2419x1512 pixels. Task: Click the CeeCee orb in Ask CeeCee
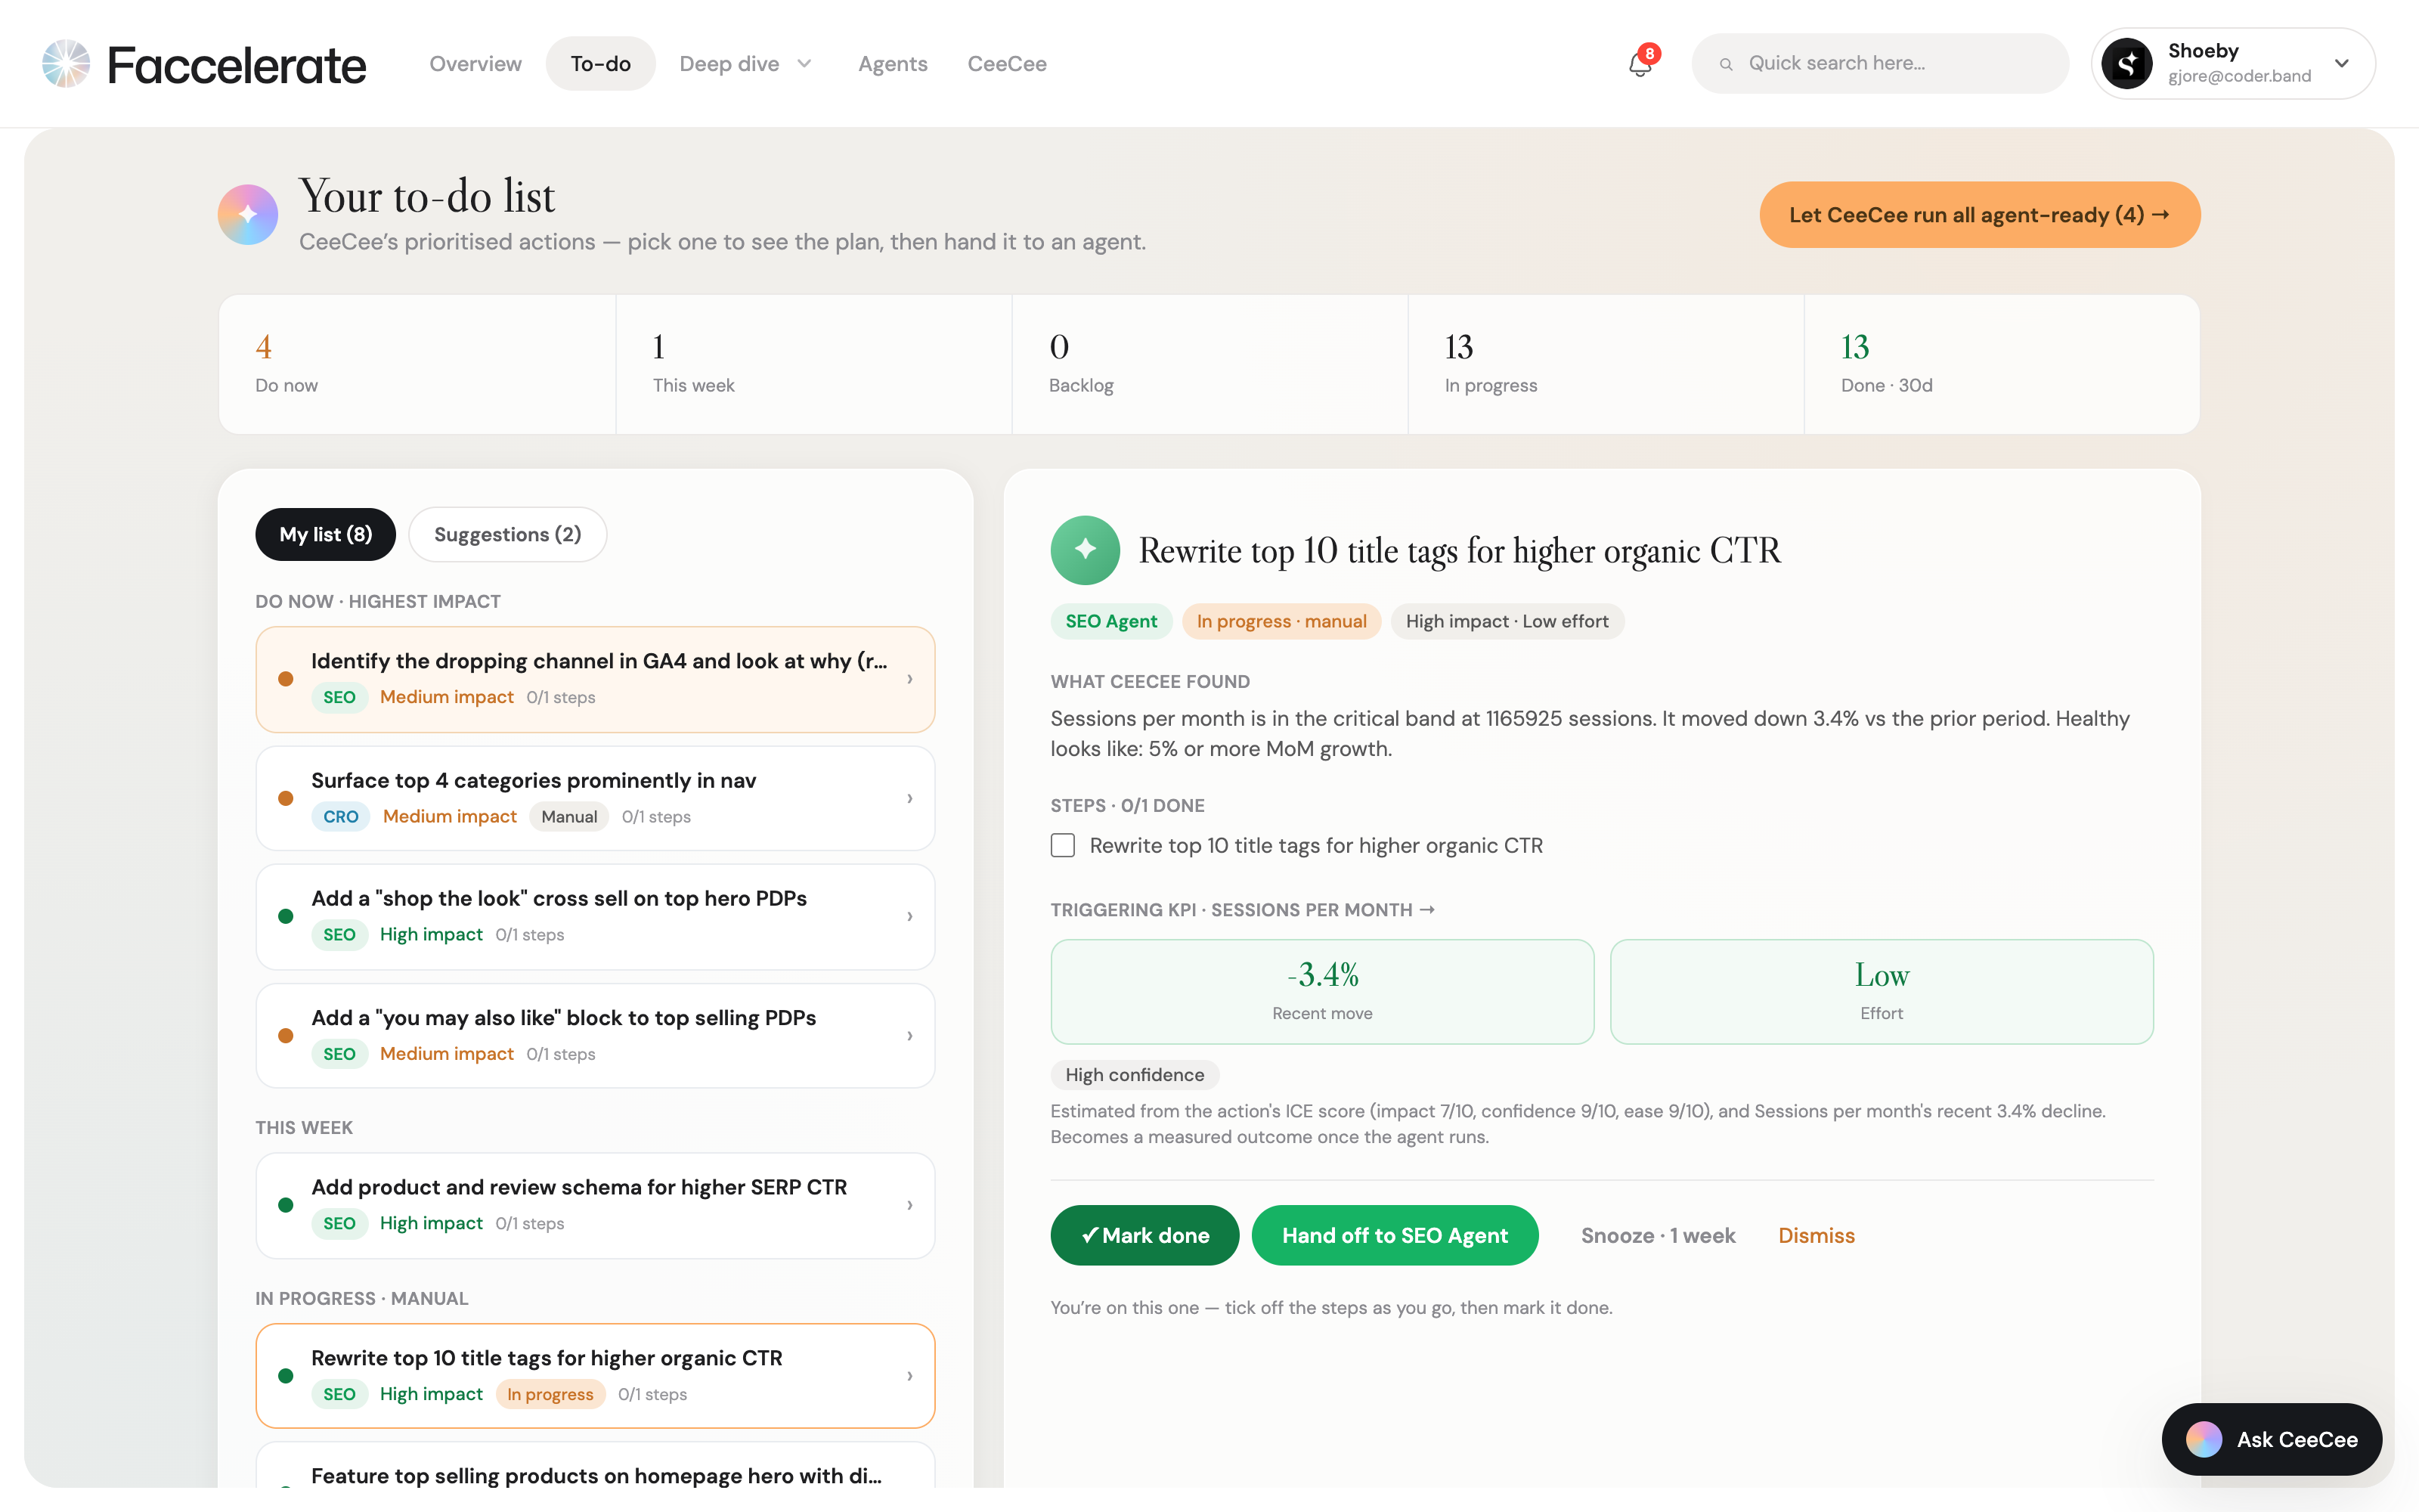tap(2203, 1439)
